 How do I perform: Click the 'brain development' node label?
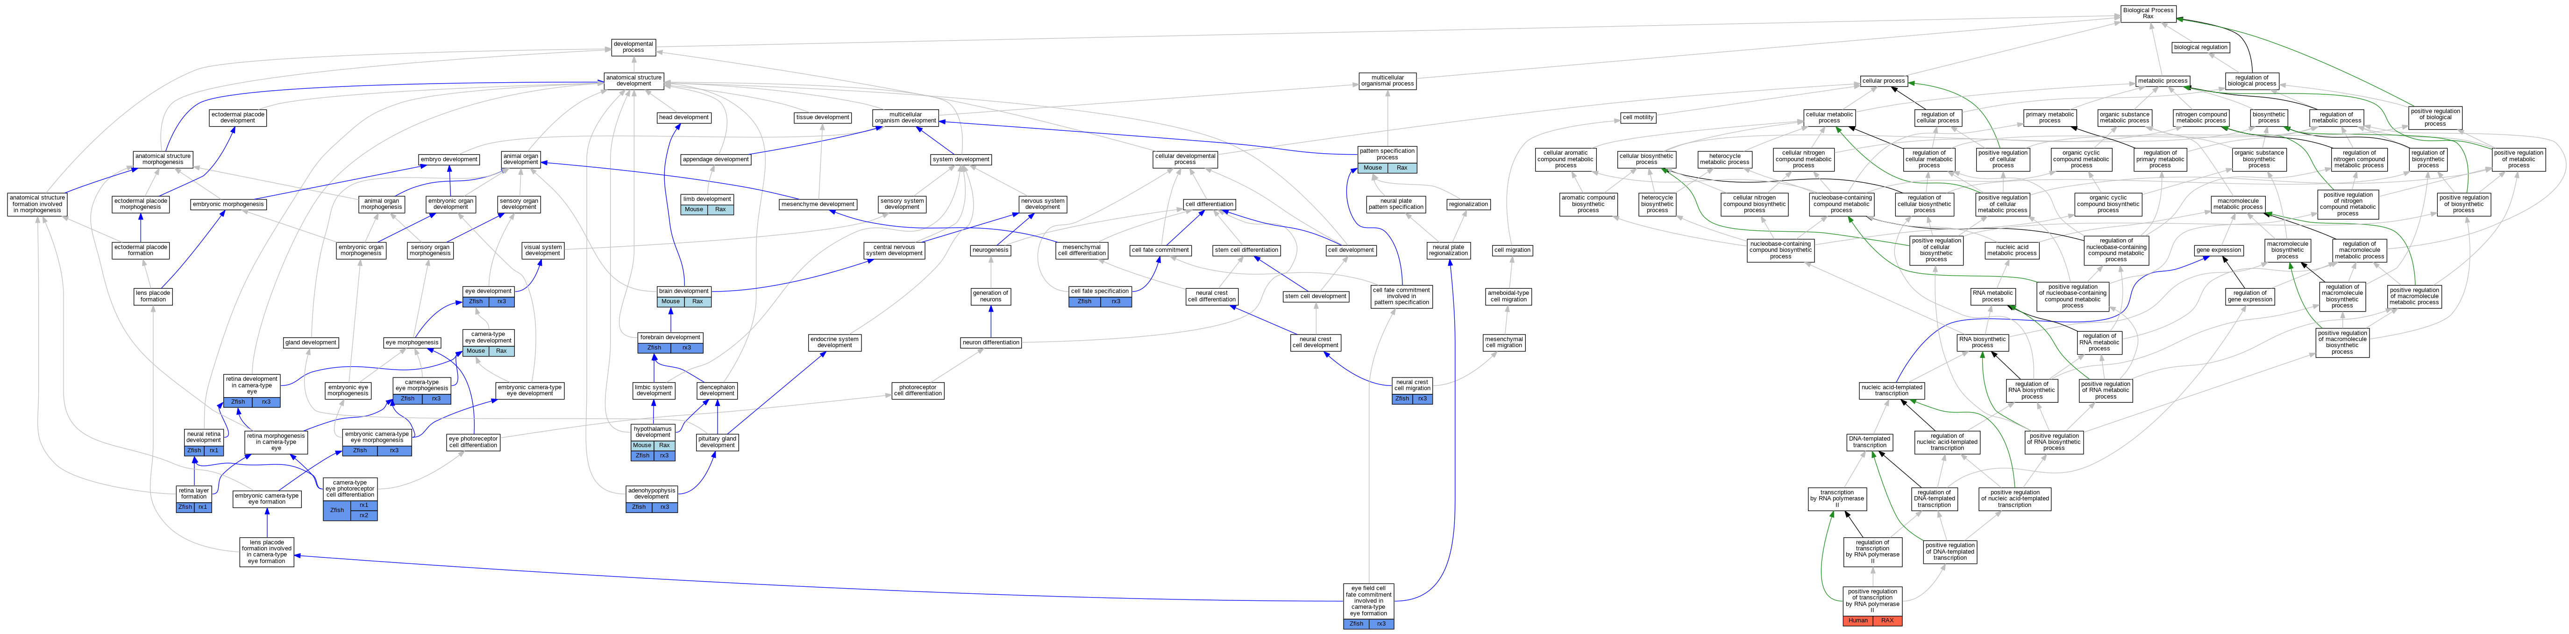[684, 291]
